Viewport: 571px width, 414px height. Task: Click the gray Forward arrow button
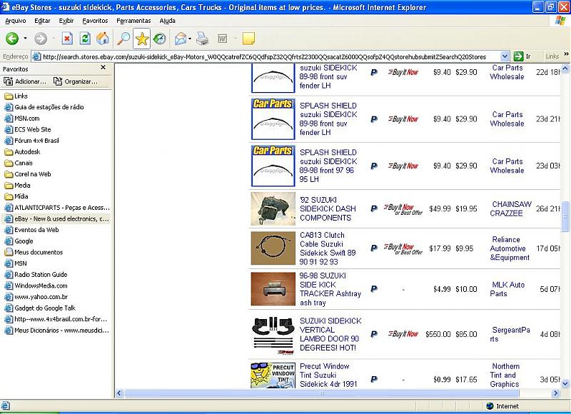(41, 39)
